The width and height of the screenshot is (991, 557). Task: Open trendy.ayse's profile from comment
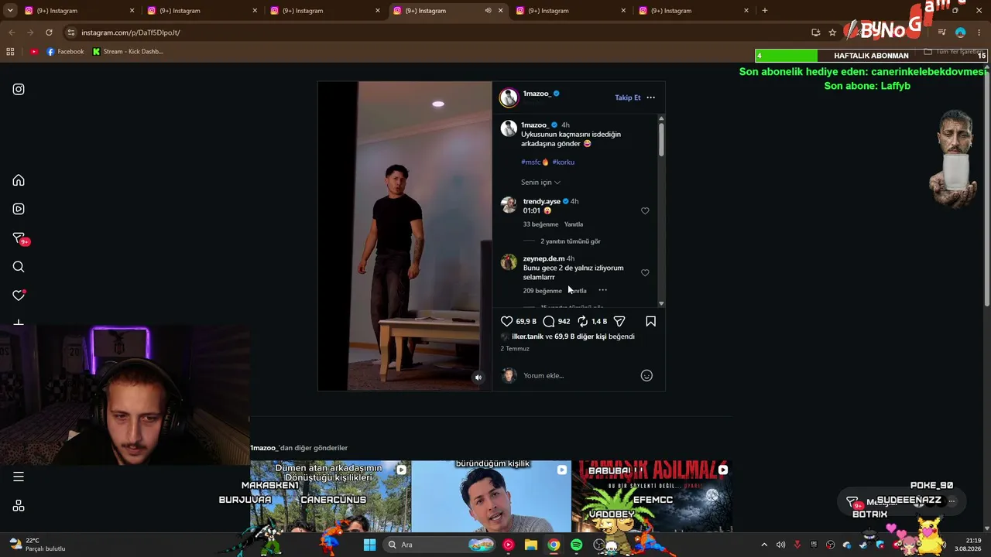(542, 201)
